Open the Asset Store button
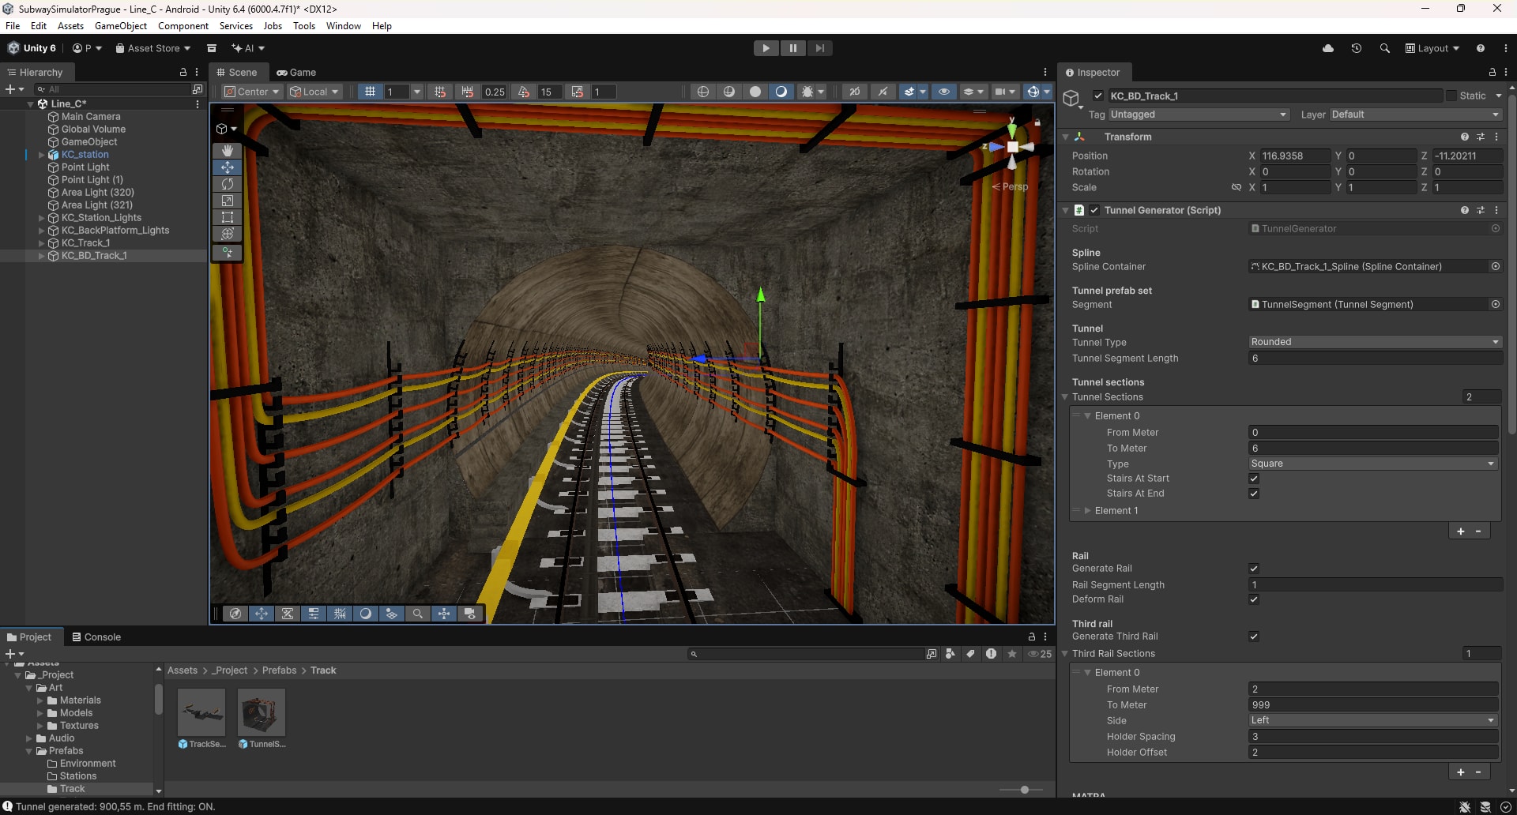1517x815 pixels. [x=153, y=48]
